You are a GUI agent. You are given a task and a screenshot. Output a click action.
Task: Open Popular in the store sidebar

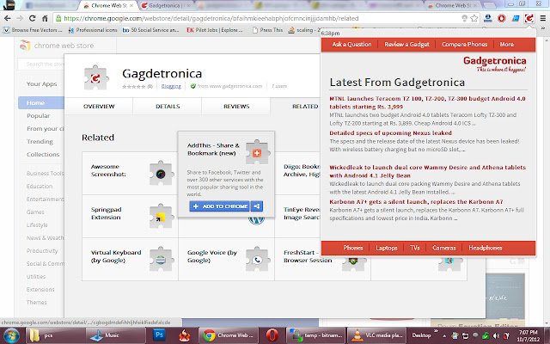point(38,116)
